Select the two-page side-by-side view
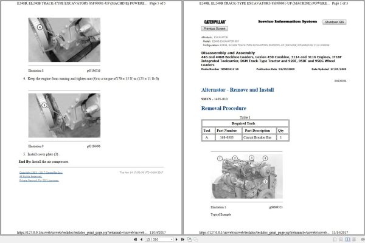 tap(347, 239)
